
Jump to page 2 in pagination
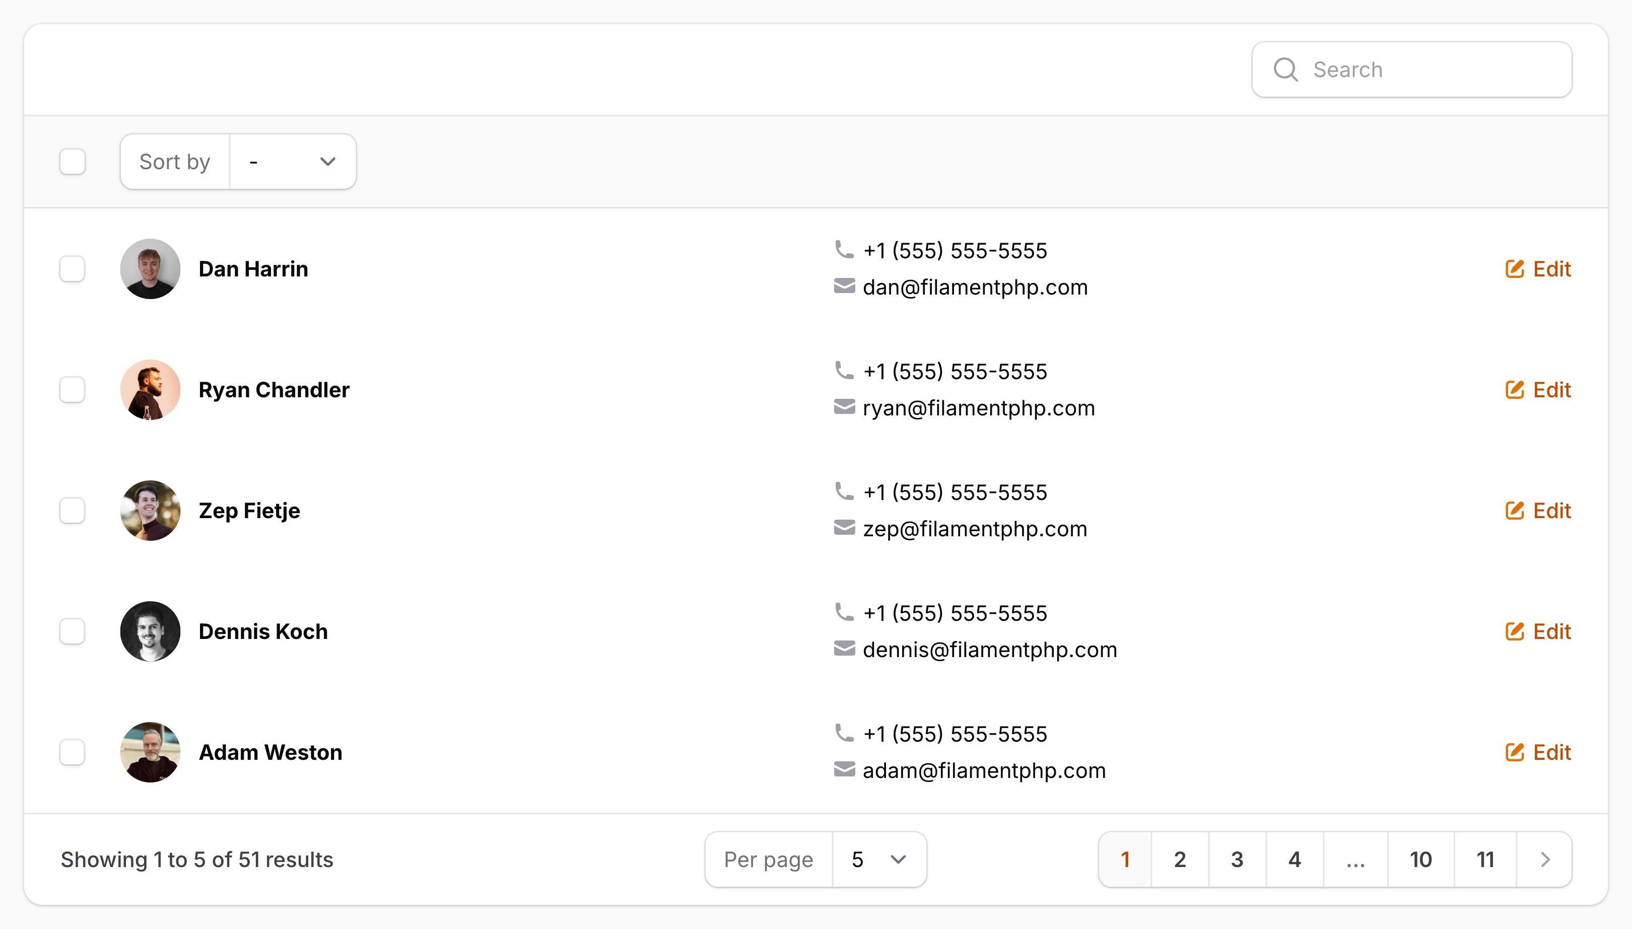click(x=1180, y=860)
